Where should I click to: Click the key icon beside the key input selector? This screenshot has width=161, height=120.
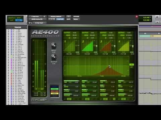[30, 23]
